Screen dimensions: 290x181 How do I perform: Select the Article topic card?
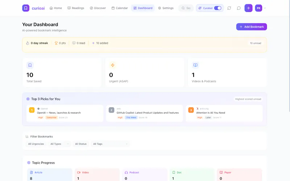(x=50, y=175)
